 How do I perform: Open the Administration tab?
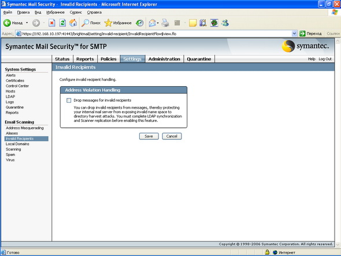(x=164, y=59)
